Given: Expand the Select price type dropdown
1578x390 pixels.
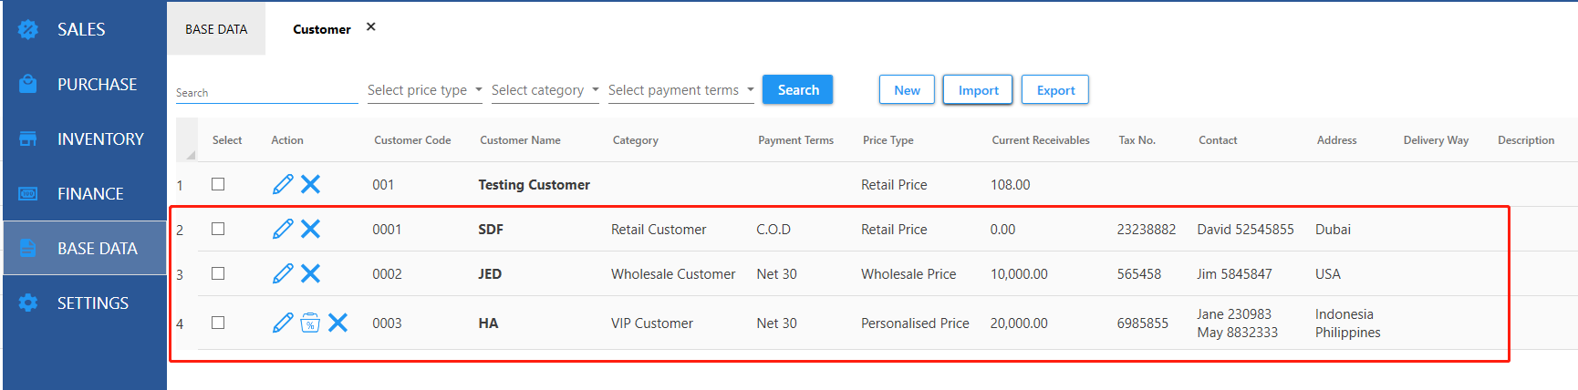Looking at the screenshot, I should point(424,90).
